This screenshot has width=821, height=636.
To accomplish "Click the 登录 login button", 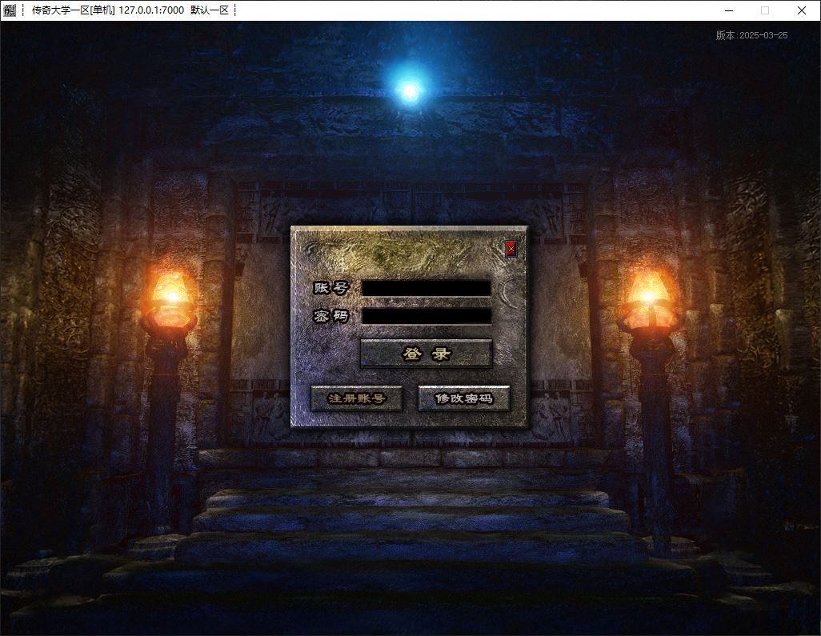I will tap(426, 354).
